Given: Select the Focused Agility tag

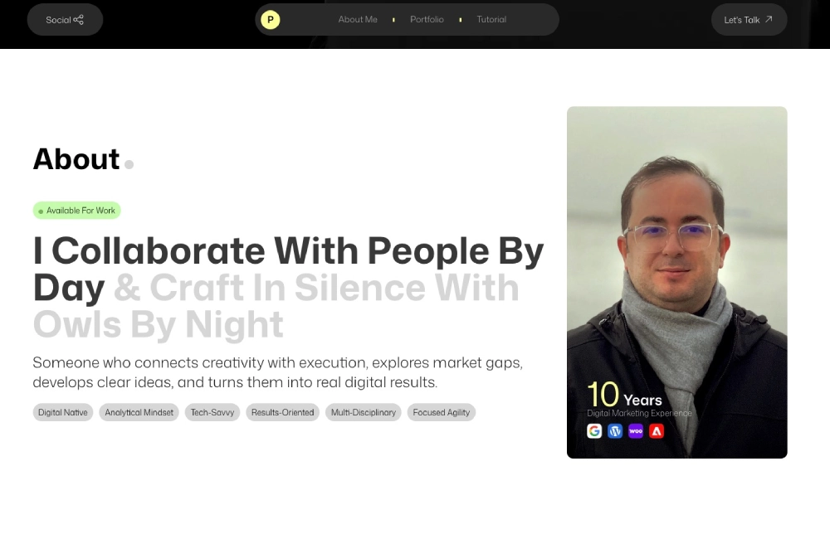Looking at the screenshot, I should click(x=442, y=412).
